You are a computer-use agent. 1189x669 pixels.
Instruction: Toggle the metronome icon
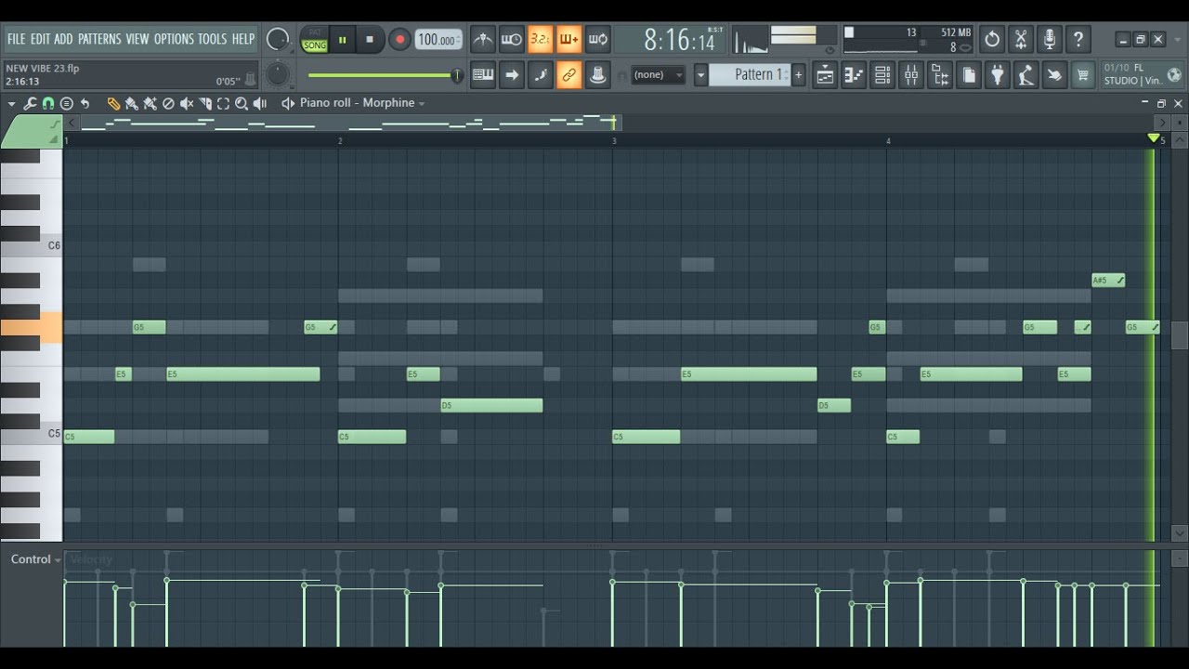click(x=483, y=39)
